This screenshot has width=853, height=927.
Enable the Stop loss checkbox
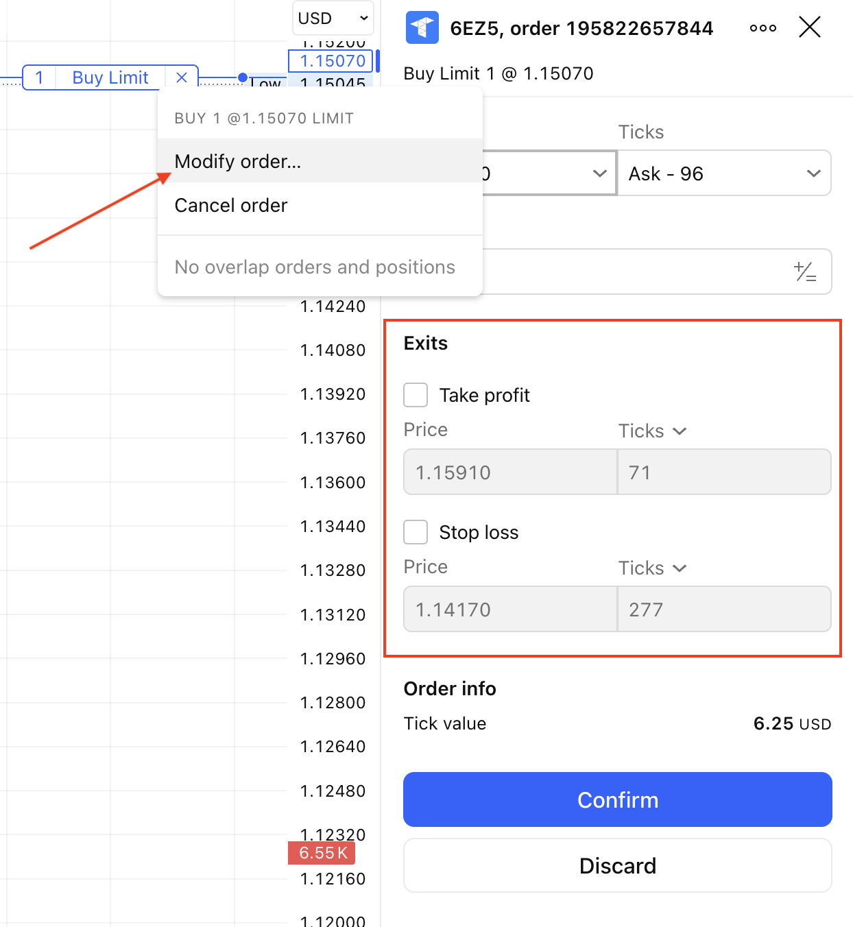point(416,532)
